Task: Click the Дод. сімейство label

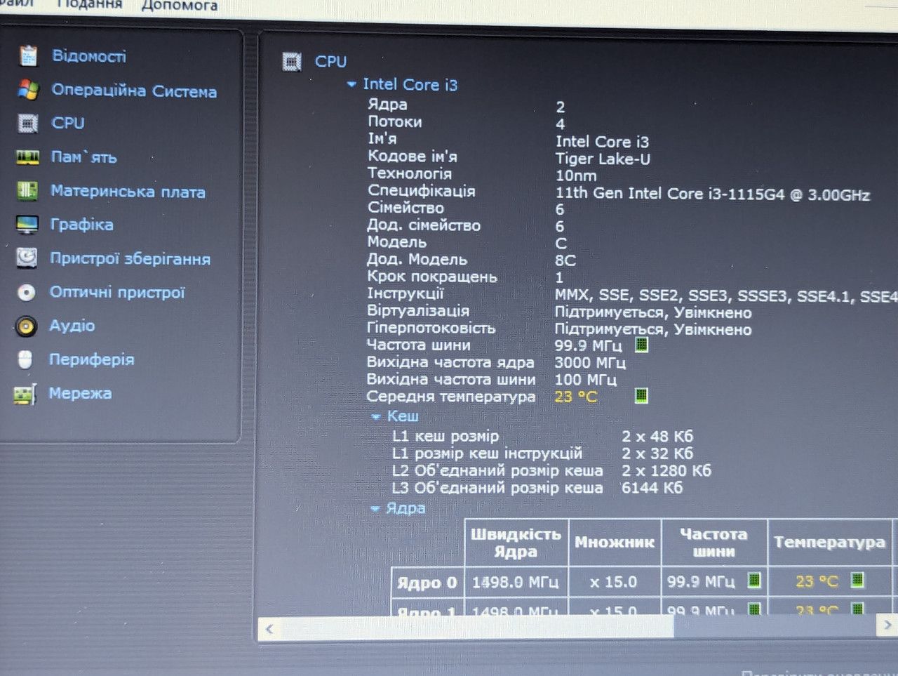Action: (424, 225)
